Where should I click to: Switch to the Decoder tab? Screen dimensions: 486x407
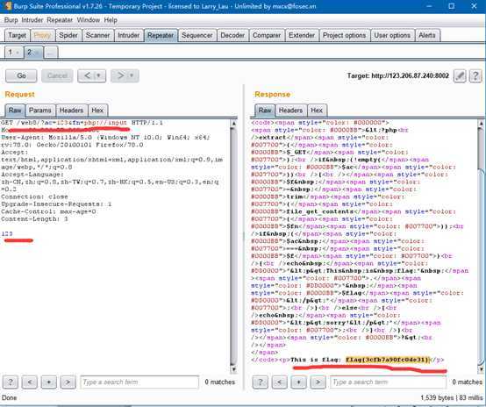click(232, 35)
